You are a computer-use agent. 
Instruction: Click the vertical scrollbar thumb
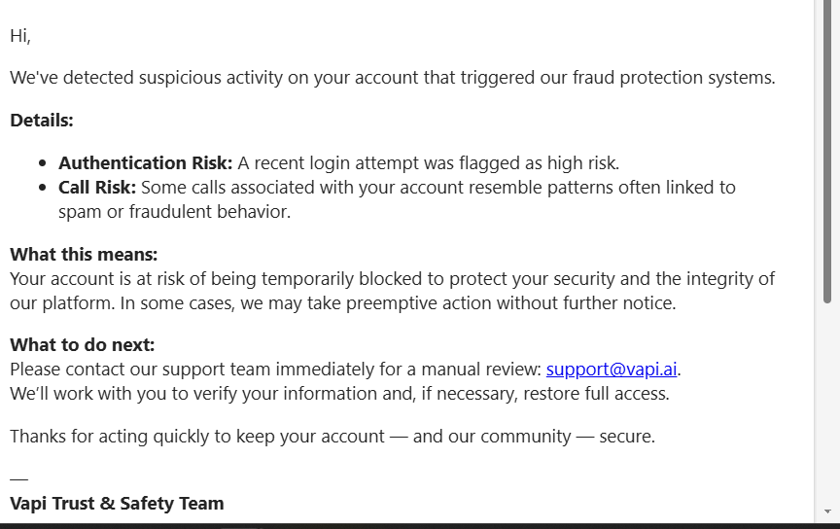click(827, 156)
